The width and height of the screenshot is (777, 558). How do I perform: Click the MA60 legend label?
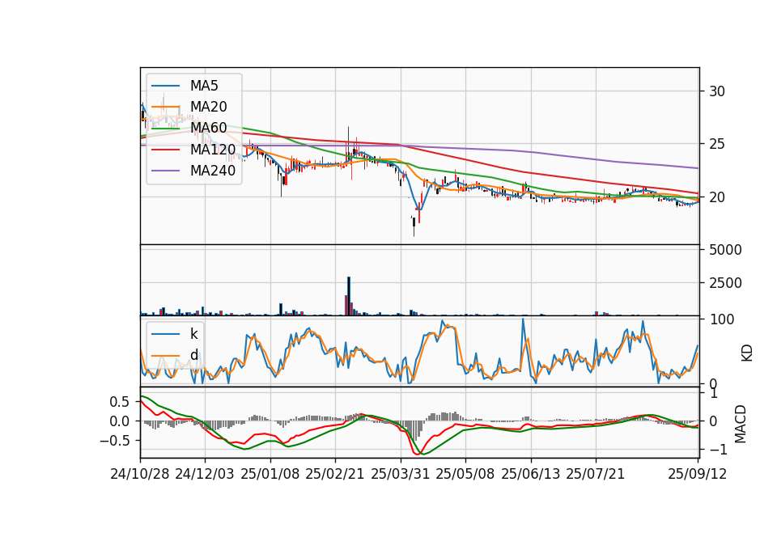click(x=208, y=129)
